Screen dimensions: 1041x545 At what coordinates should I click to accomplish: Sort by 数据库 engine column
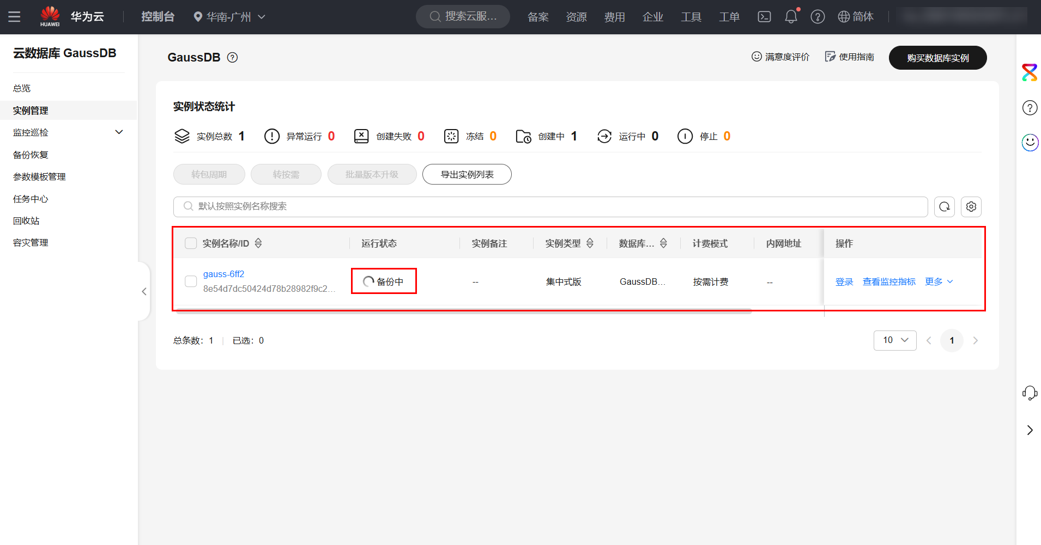(x=663, y=243)
